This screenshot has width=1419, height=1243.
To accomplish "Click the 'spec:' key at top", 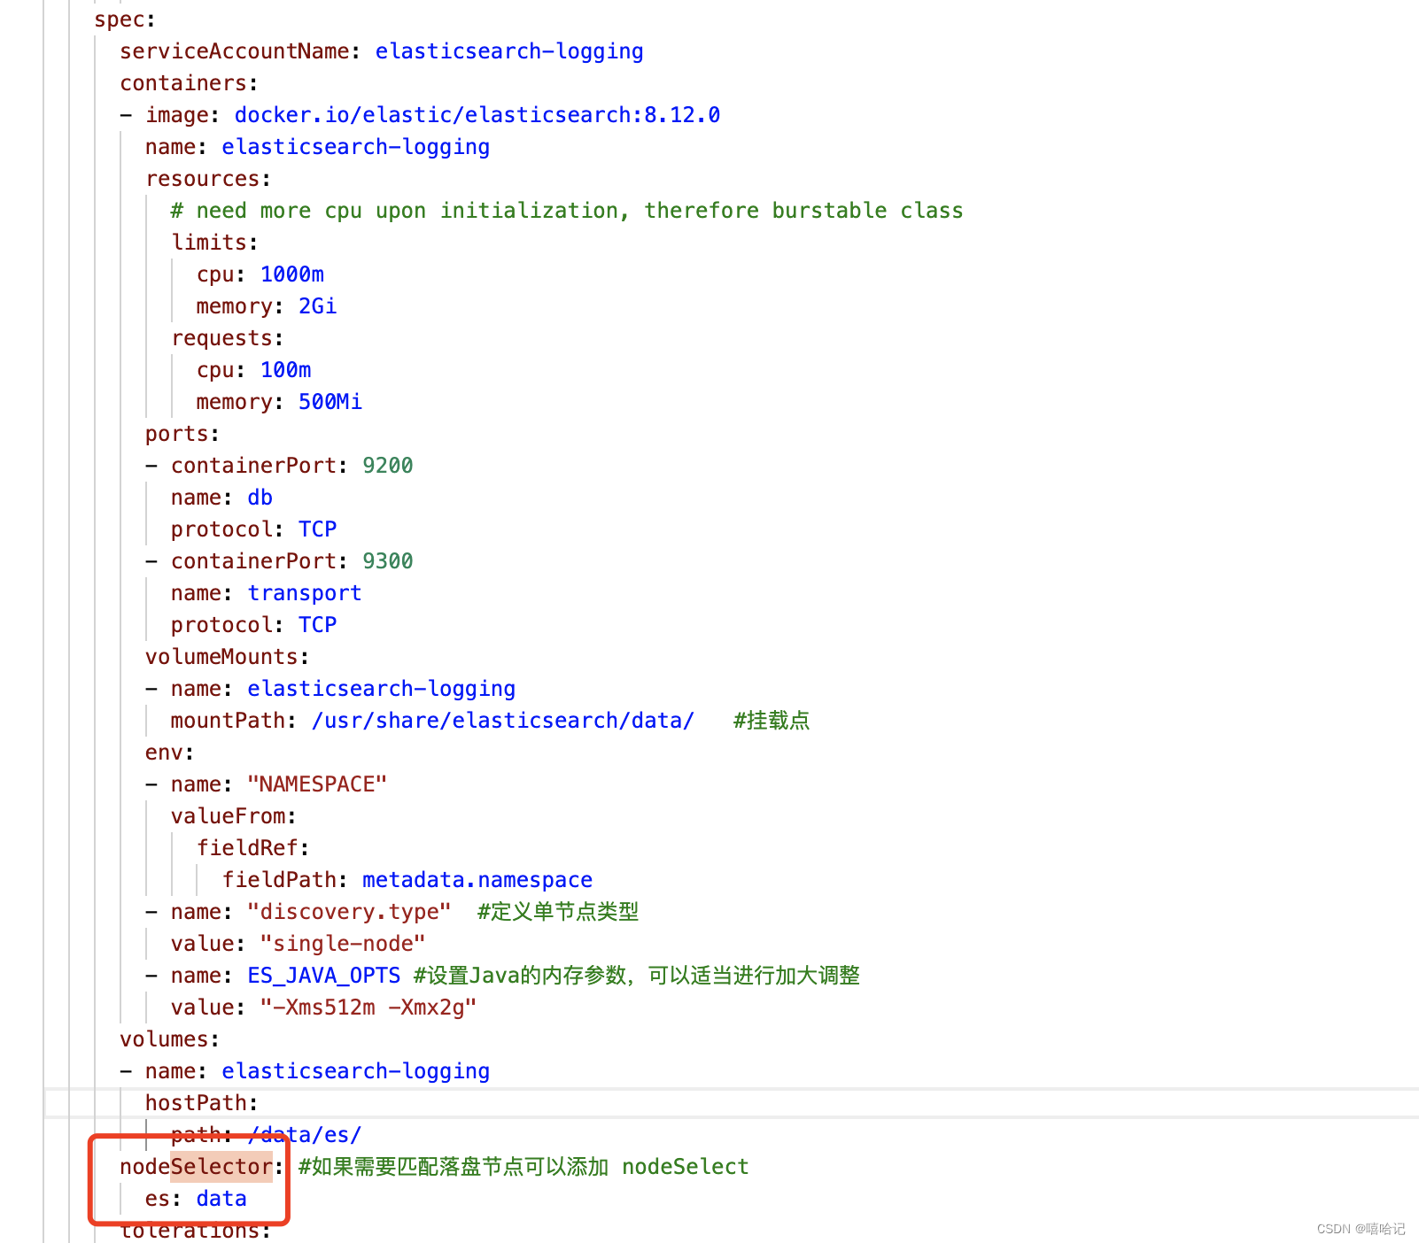I will [x=125, y=19].
